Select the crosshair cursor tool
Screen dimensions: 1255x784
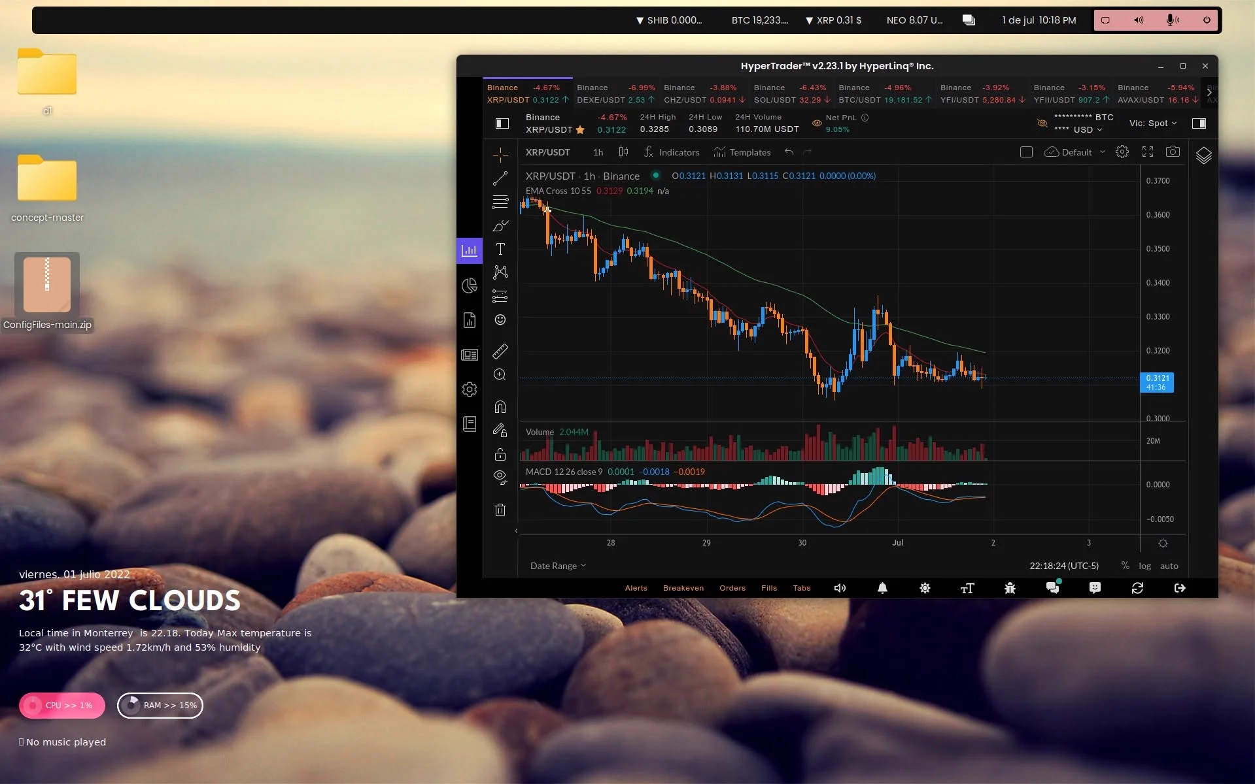click(500, 154)
